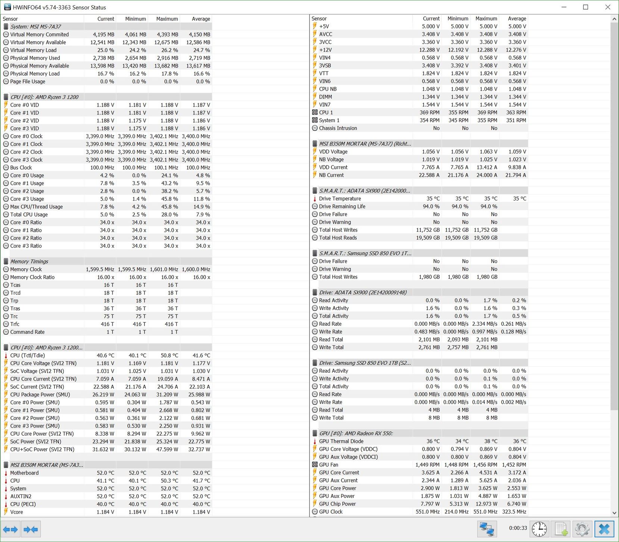Click thermometer icon beside Motherboard temperature

[6, 473]
